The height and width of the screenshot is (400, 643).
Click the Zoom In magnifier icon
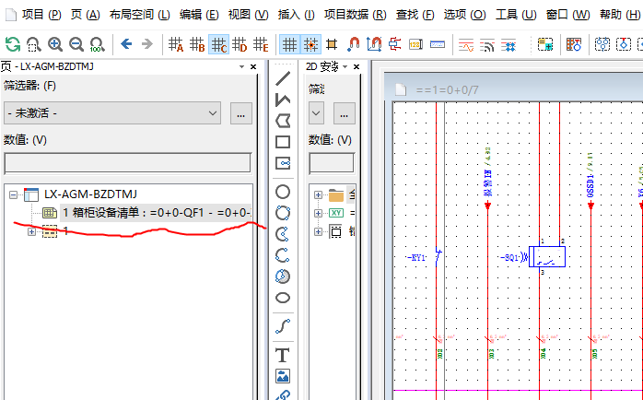coord(55,44)
